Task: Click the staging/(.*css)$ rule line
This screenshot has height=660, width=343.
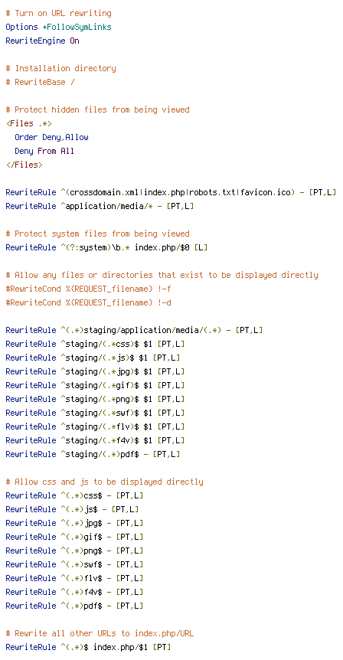Action: tap(95, 344)
